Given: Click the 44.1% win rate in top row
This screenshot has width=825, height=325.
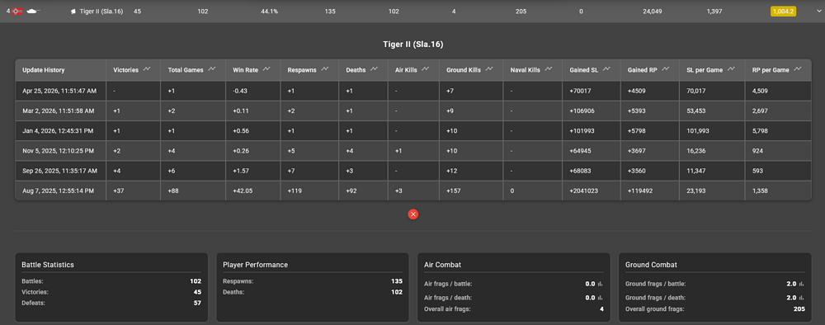Looking at the screenshot, I should pyautogui.click(x=270, y=12).
